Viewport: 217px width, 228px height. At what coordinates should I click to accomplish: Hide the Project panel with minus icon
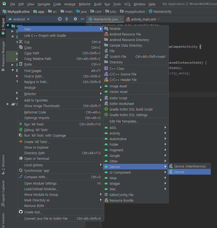tap(82, 19)
